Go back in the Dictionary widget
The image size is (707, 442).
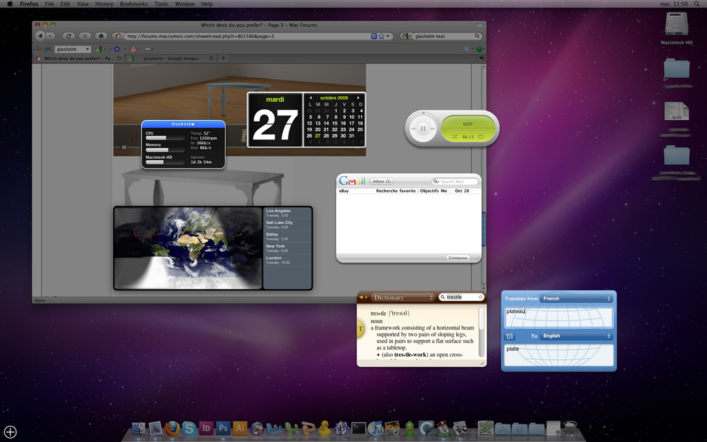coord(360,297)
